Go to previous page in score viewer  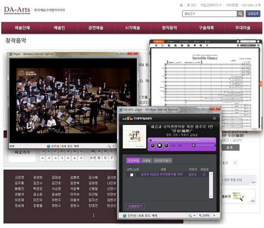coord(238,42)
